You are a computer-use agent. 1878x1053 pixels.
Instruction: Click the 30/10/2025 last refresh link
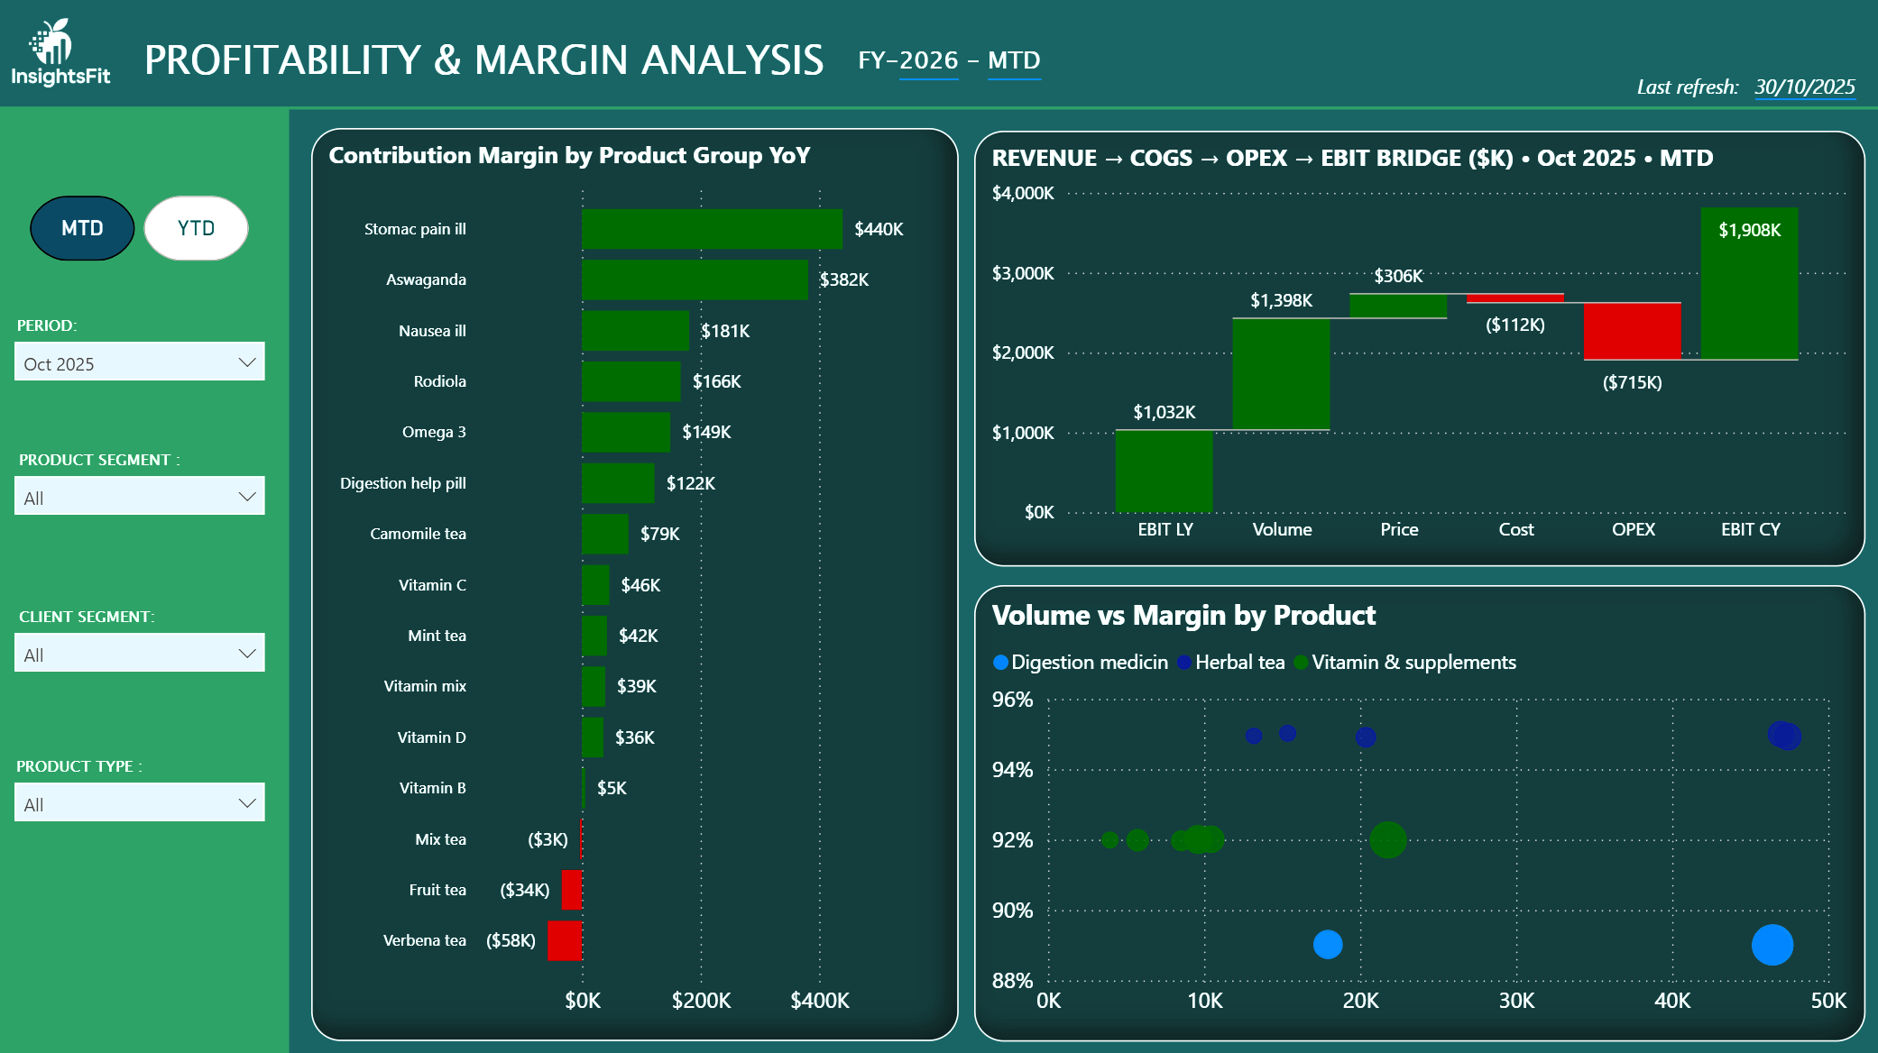coord(1804,87)
